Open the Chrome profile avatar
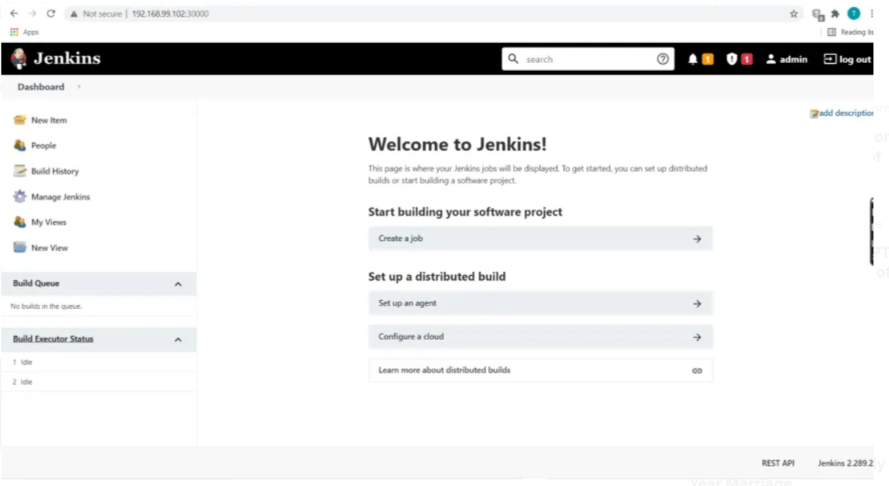889x486 pixels. (x=853, y=13)
